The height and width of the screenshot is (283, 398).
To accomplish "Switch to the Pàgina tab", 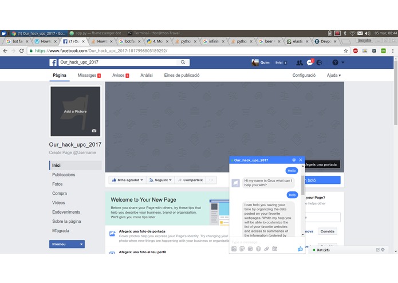I will pos(60,76).
